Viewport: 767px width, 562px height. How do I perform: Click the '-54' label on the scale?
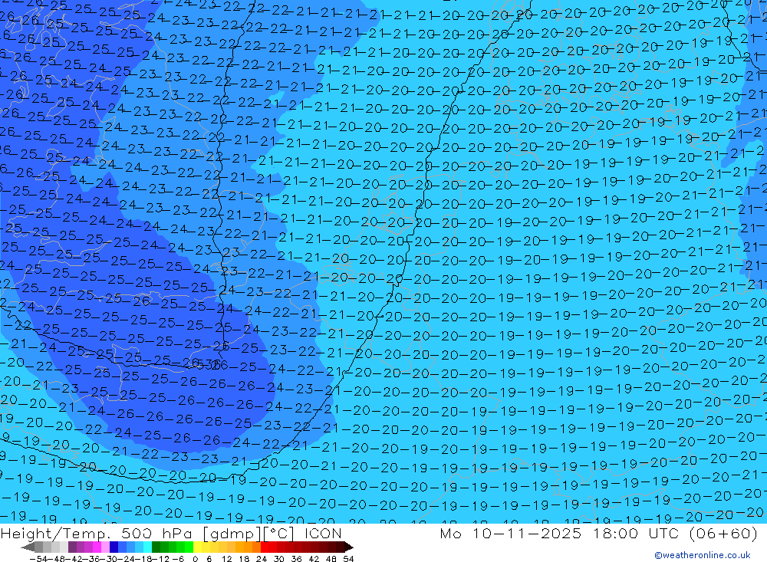click(x=38, y=559)
